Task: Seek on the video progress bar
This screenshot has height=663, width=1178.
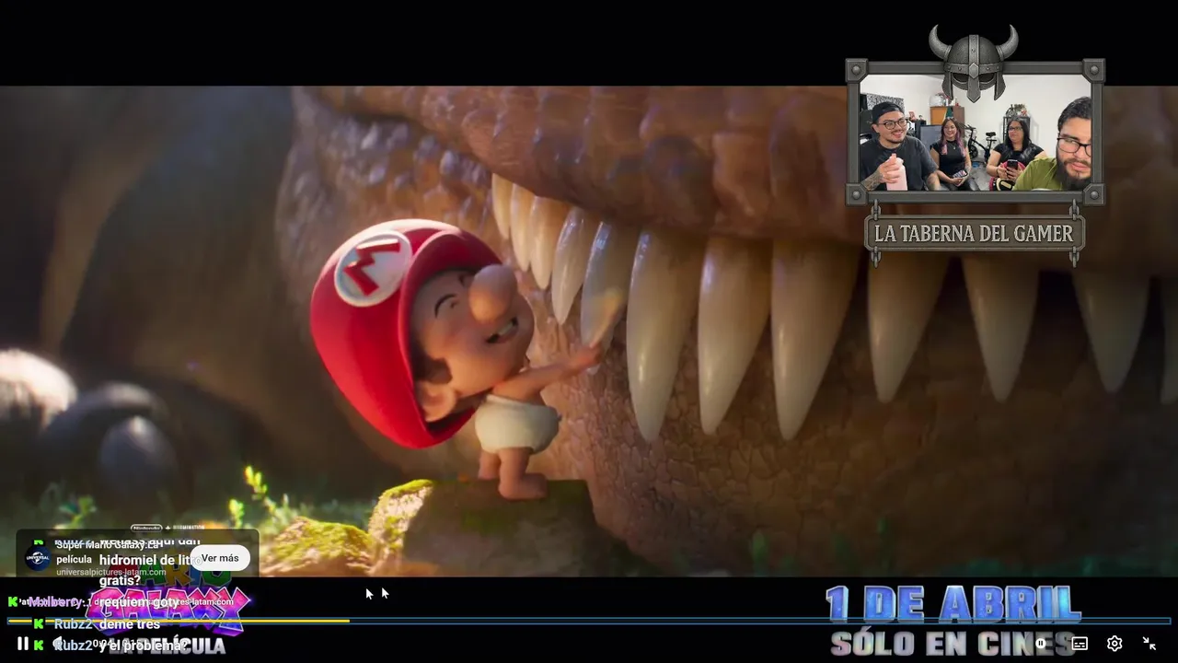Action: point(589,621)
